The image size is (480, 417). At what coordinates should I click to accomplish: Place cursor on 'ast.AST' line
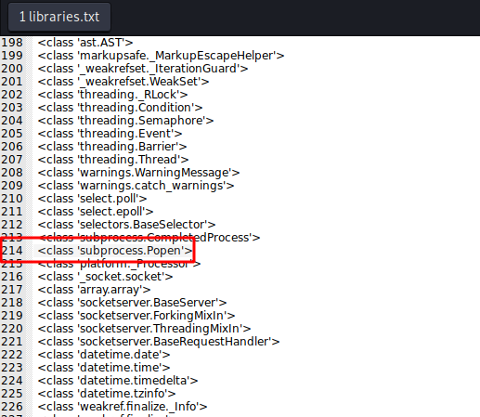[x=85, y=43]
